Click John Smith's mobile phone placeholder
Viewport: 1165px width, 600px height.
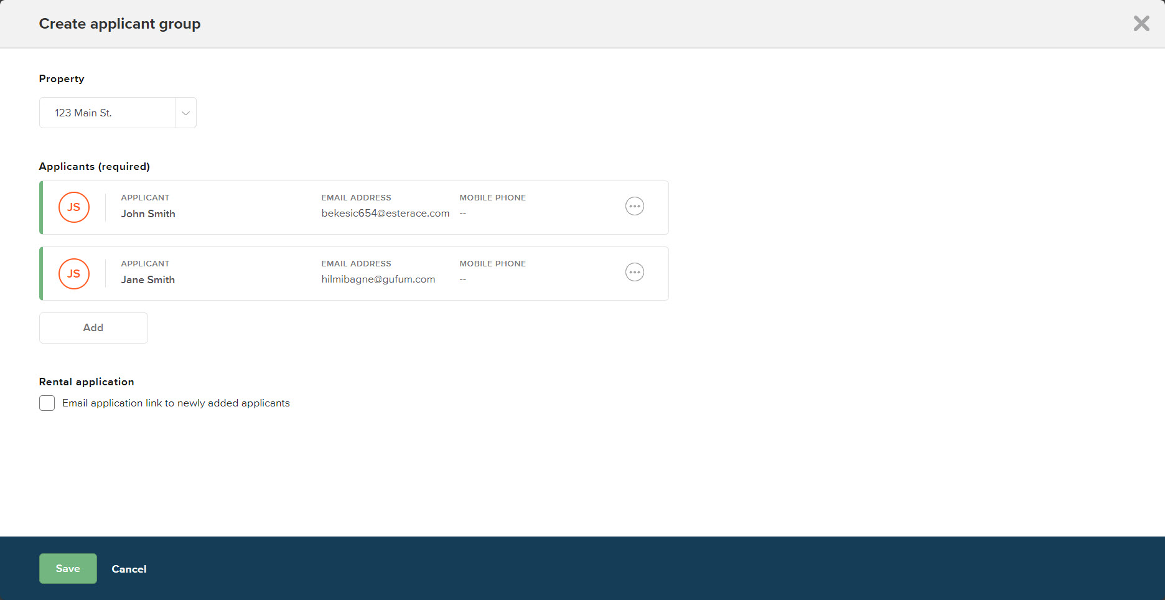tap(463, 213)
